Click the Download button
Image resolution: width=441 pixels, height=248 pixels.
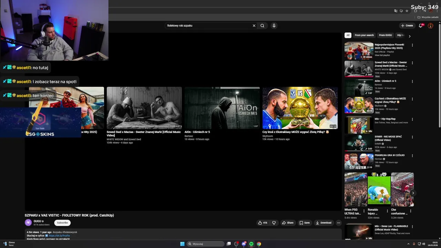point(324,223)
